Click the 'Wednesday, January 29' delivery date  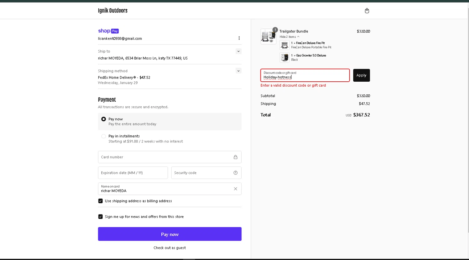point(118,83)
